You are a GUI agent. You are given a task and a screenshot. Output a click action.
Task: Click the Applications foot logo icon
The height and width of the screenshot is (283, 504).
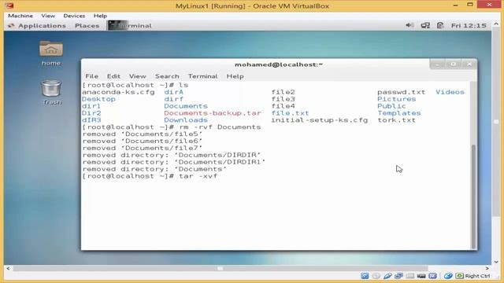click(x=11, y=25)
